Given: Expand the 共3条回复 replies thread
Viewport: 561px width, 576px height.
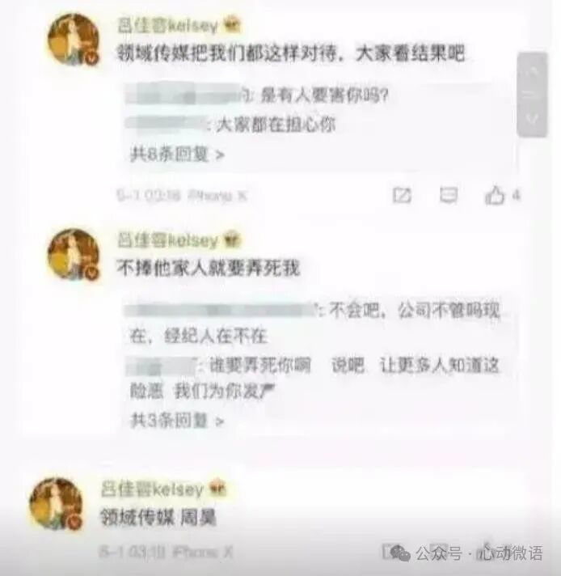Looking at the screenshot, I should click(x=177, y=420).
